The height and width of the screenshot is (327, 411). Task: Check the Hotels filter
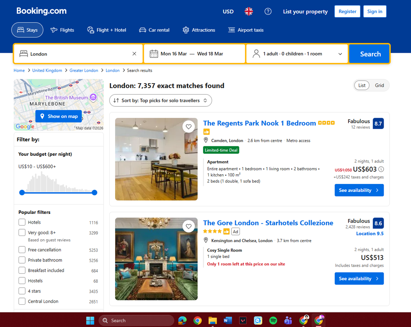[22, 222]
